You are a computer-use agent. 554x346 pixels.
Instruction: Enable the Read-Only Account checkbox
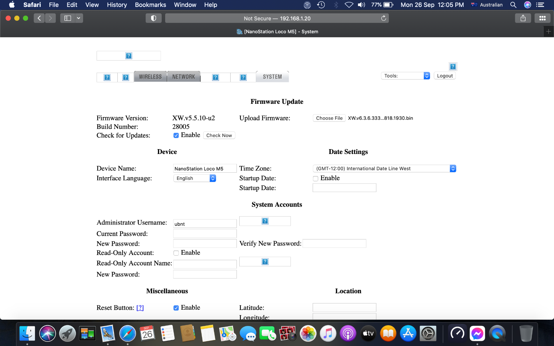click(176, 253)
